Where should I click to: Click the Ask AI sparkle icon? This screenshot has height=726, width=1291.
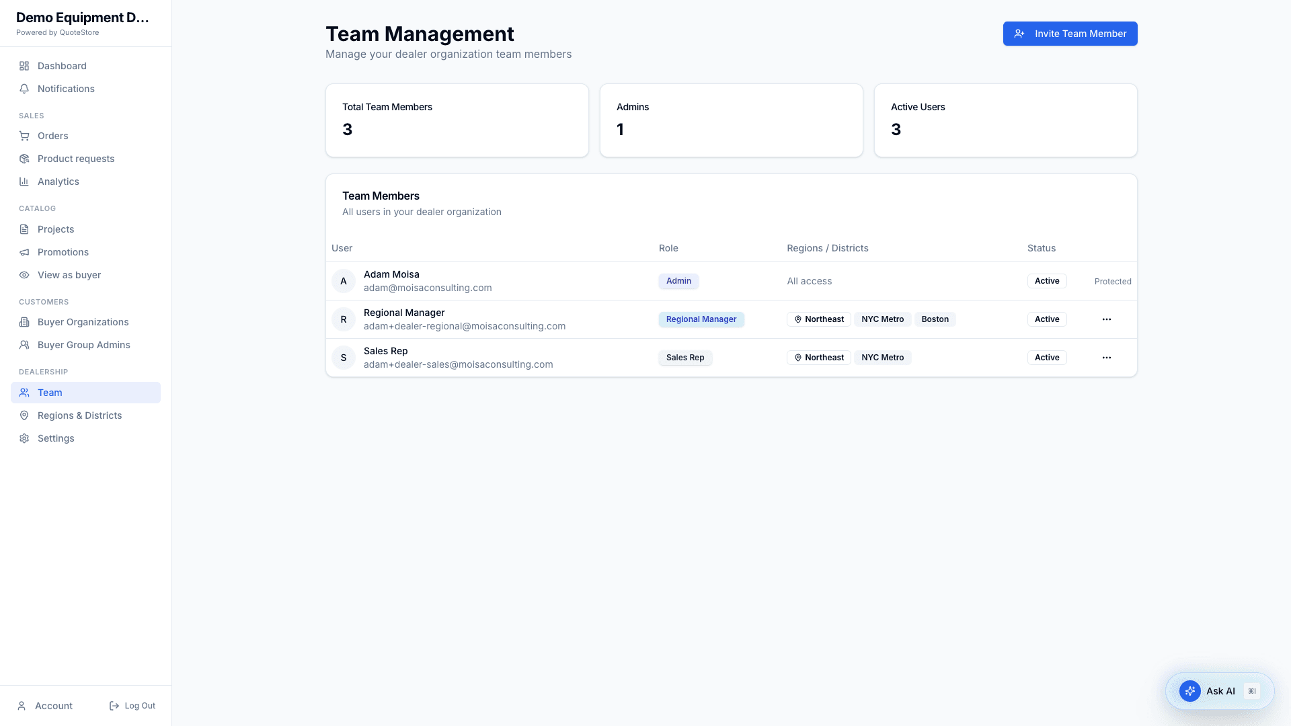[1190, 691]
